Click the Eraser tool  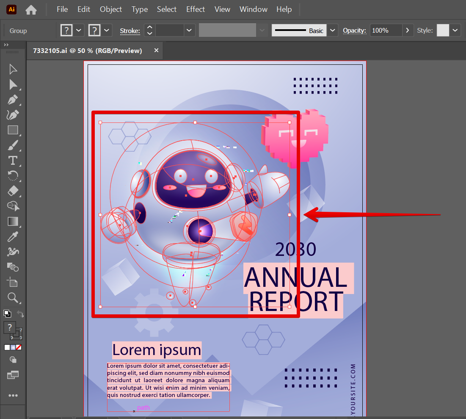pos(13,191)
